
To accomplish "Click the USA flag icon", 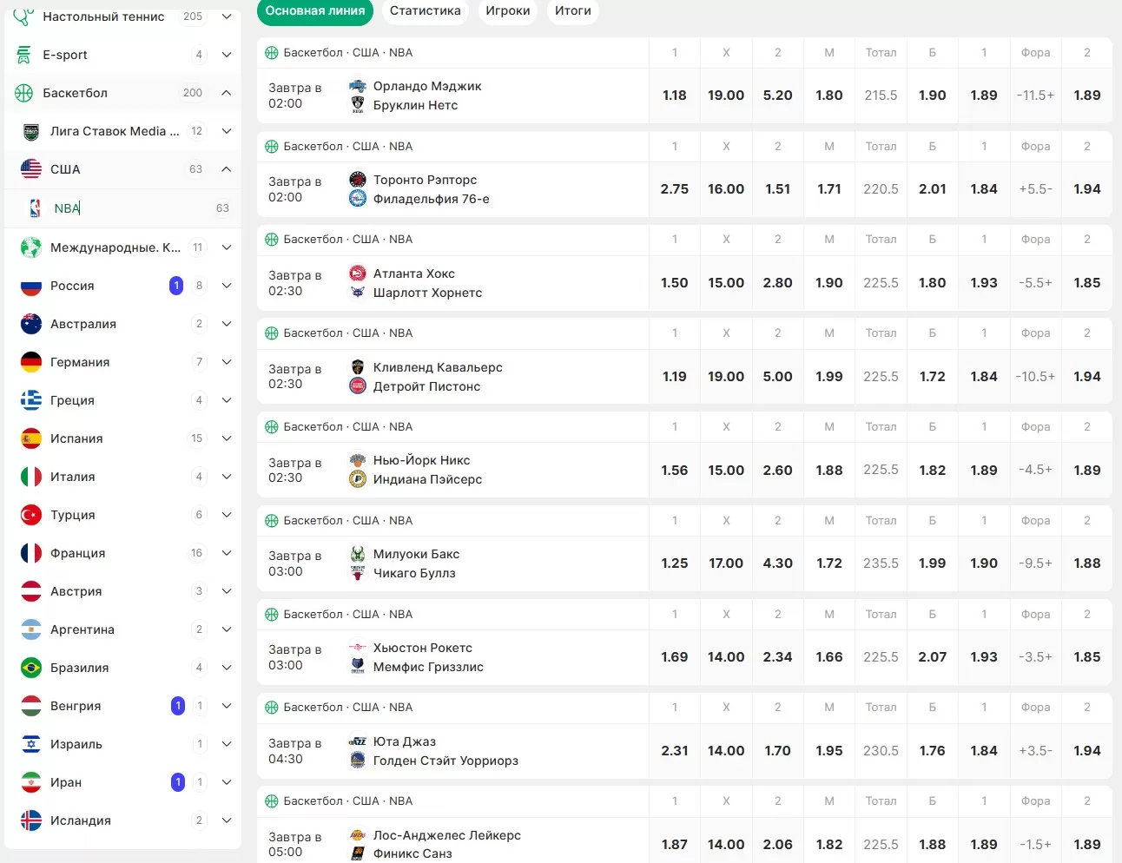I will pos(31,169).
